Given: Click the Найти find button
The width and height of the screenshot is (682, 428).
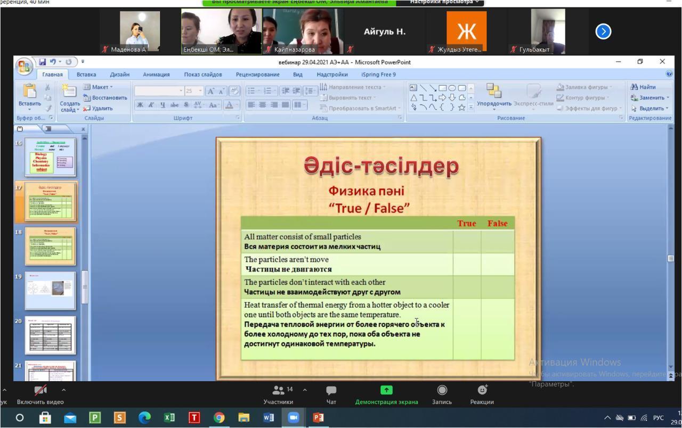Looking at the screenshot, I should click(644, 87).
